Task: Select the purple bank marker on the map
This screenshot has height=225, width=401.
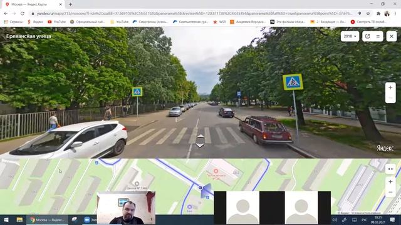Action: coord(189,207)
